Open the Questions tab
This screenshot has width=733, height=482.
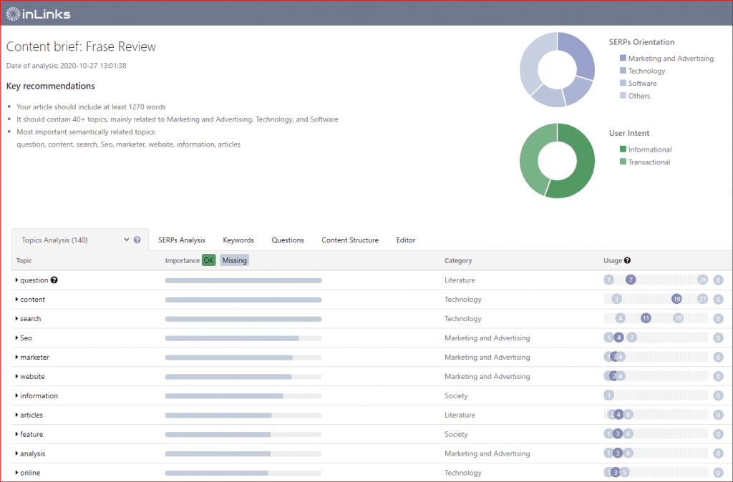288,240
